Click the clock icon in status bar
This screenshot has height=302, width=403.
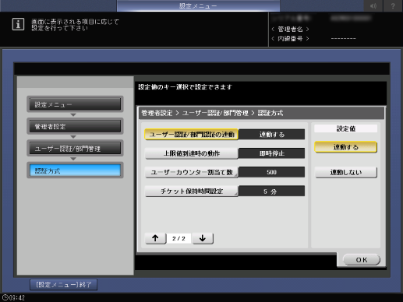pos(5,297)
